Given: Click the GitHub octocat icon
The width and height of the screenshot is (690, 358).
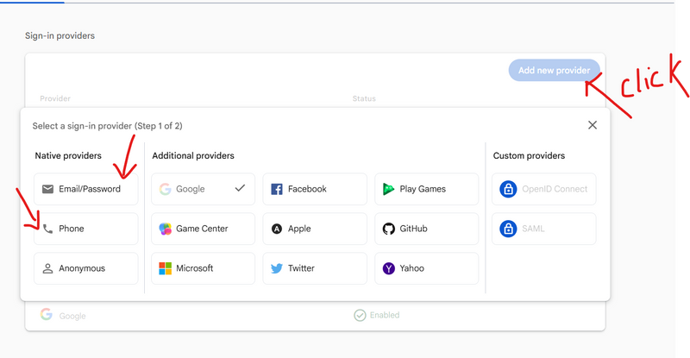Looking at the screenshot, I should [389, 229].
